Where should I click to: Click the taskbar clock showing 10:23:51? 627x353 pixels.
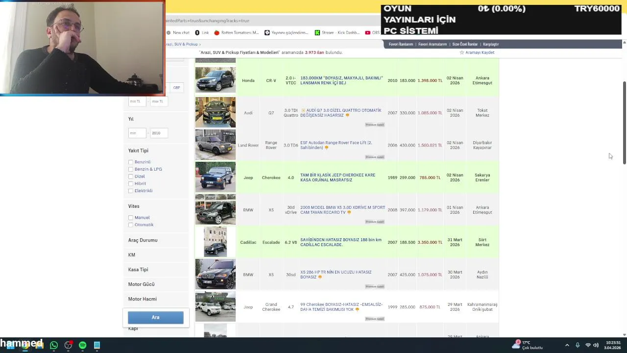(x=613, y=345)
